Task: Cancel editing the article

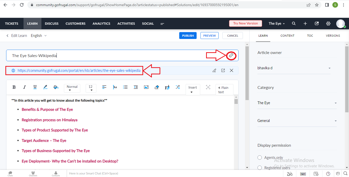Action: point(233,36)
